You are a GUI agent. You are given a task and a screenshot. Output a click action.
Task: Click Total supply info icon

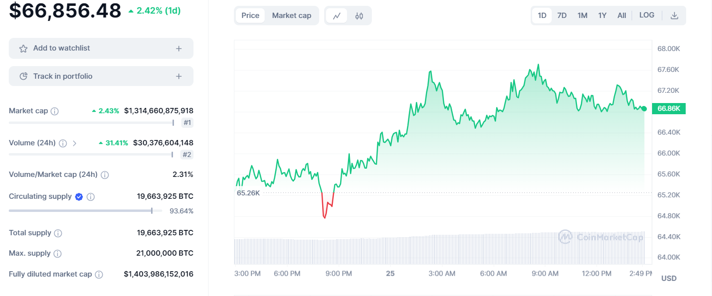[x=58, y=233]
